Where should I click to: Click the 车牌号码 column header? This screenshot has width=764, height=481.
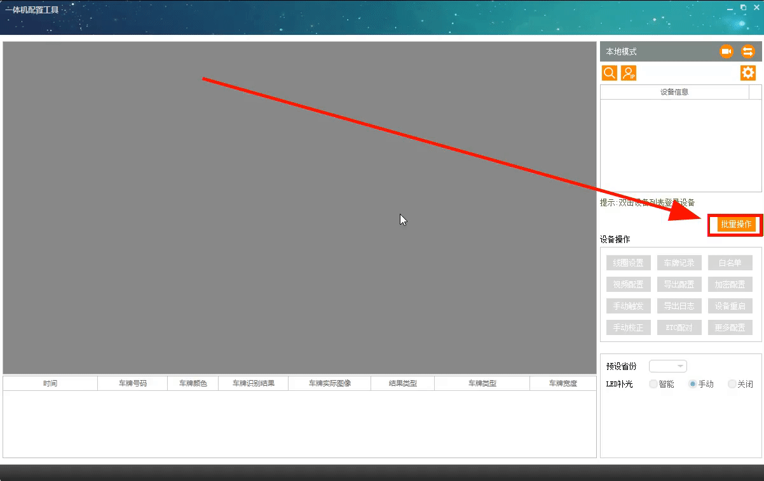(x=133, y=383)
